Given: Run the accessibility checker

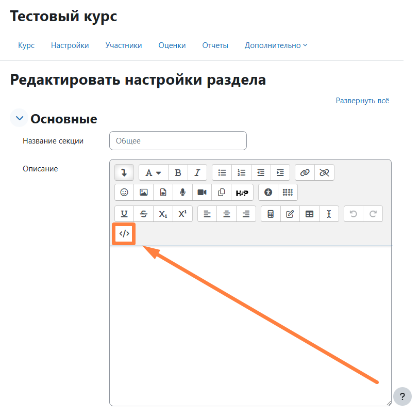Looking at the screenshot, I should (x=268, y=192).
